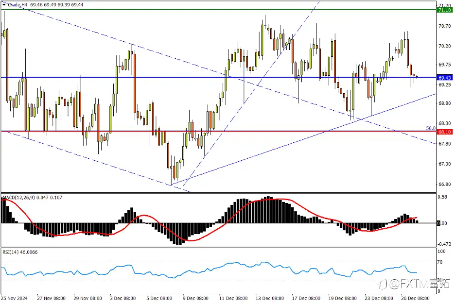Select the 3 Dec 08:00 time label
455x303 pixels.
point(123,298)
